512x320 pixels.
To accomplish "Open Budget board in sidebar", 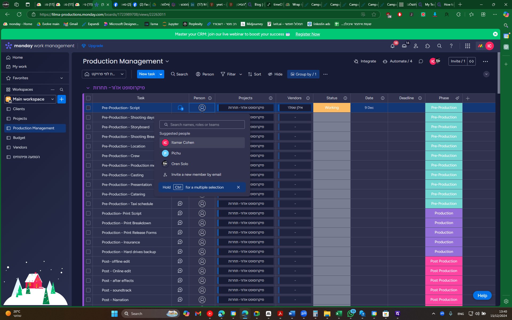I will (x=19, y=138).
